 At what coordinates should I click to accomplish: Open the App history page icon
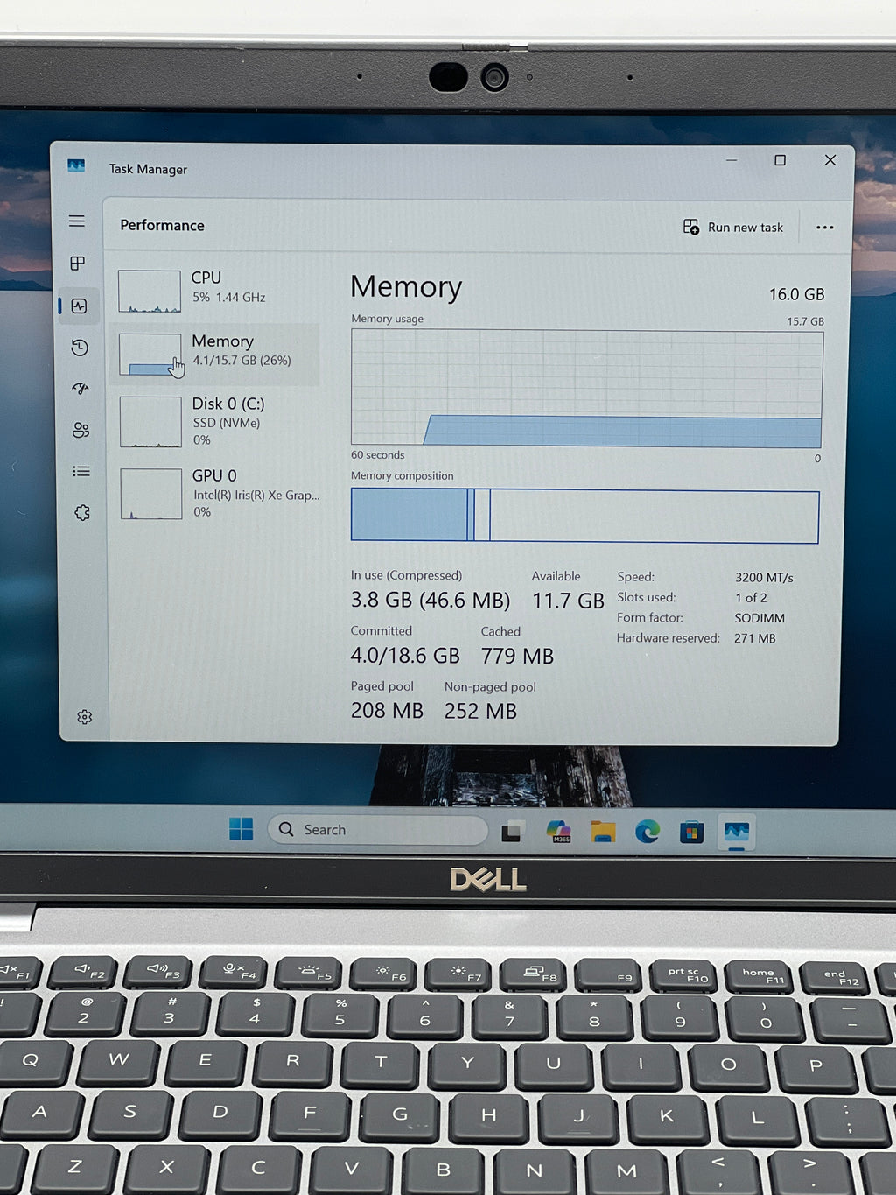point(80,348)
